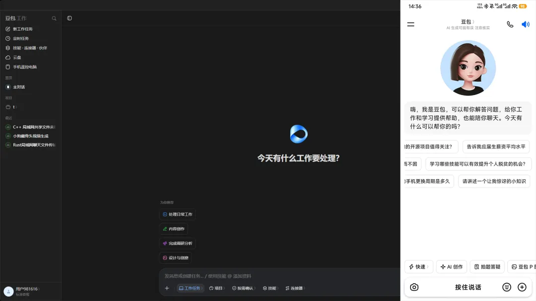Start a voice call with phone icon
Image resolution: width=536 pixels, height=301 pixels.
(510, 24)
